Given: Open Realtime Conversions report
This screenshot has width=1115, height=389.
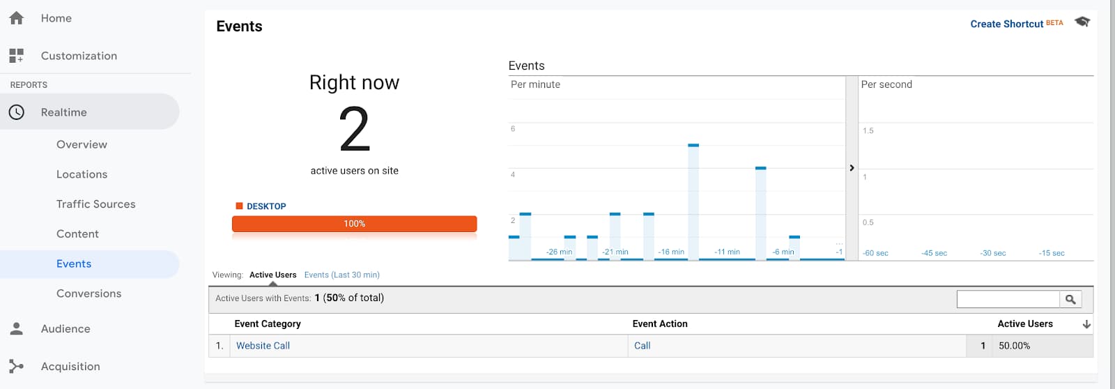Looking at the screenshot, I should click(89, 293).
